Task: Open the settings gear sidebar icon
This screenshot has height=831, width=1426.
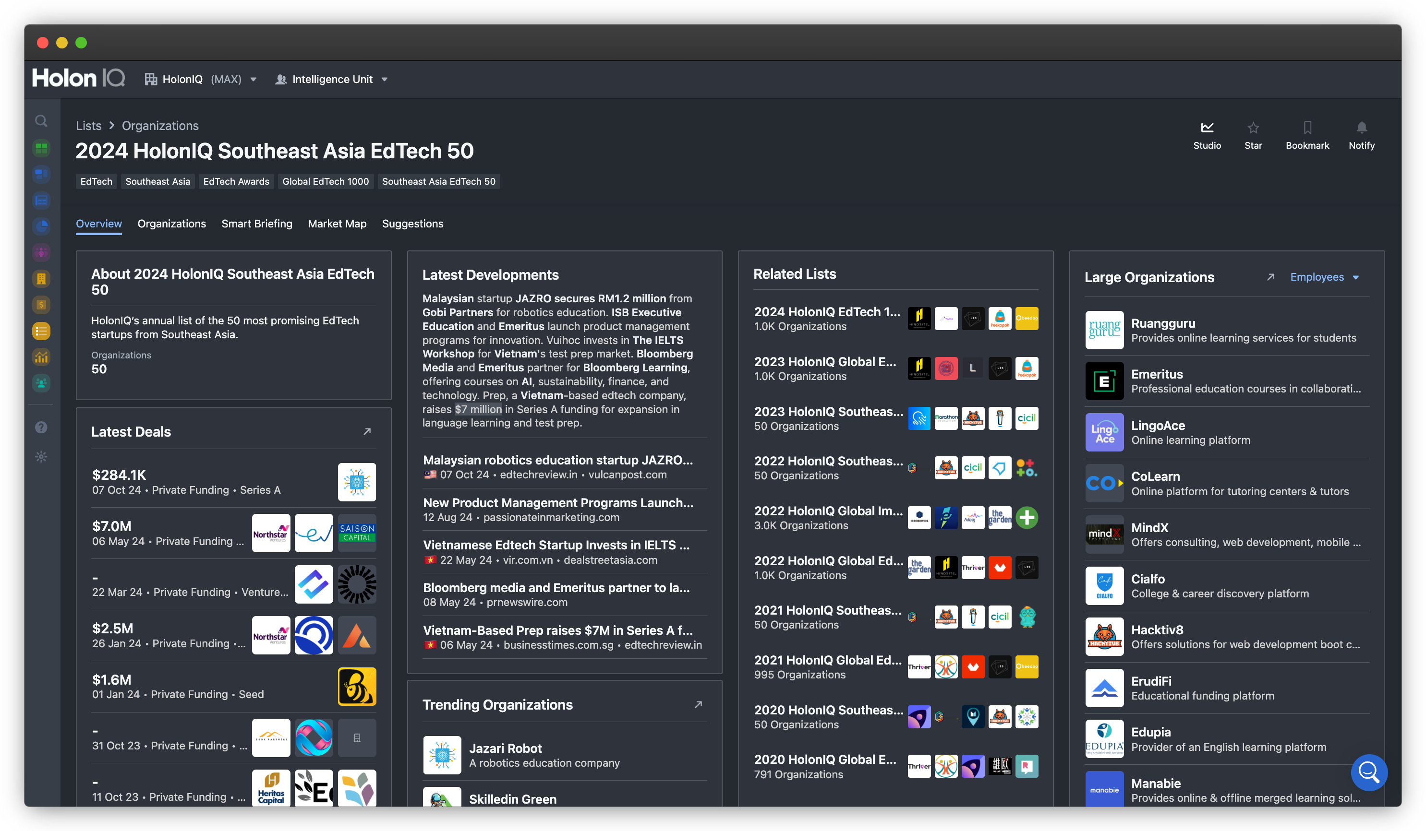Action: (x=41, y=456)
